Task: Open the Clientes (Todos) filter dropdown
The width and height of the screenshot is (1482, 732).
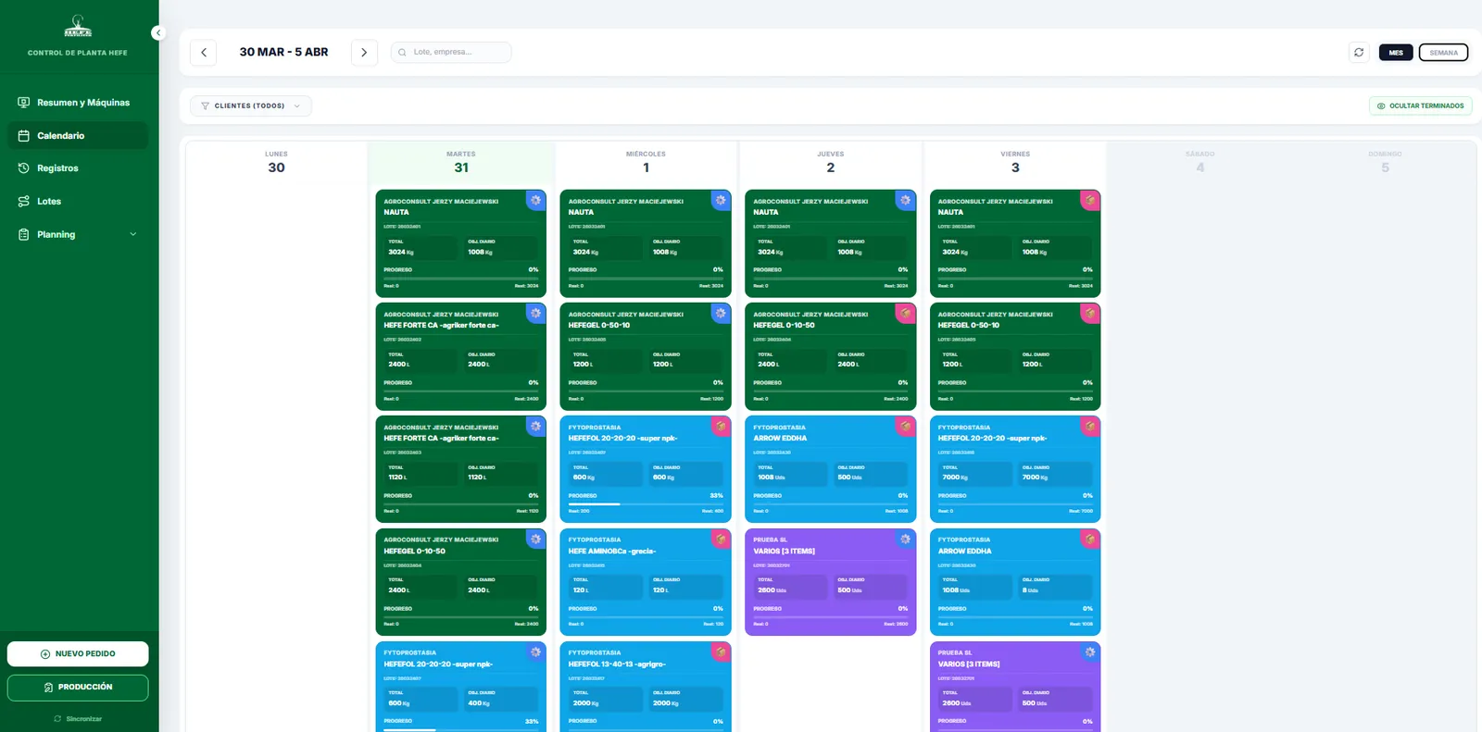Action: coord(251,105)
